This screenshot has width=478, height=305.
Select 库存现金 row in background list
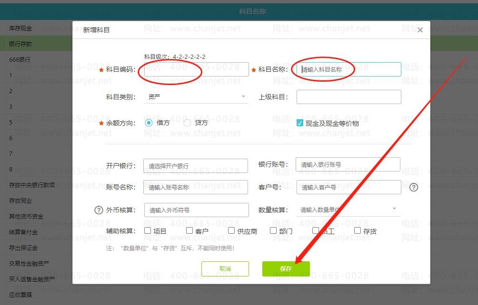tap(36, 29)
